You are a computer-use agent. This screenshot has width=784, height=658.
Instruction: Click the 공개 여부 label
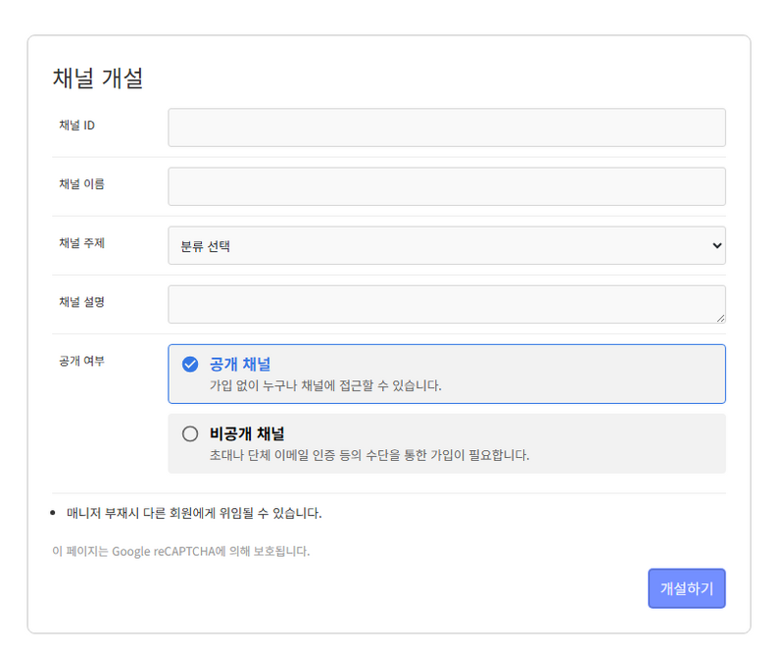pos(81,361)
